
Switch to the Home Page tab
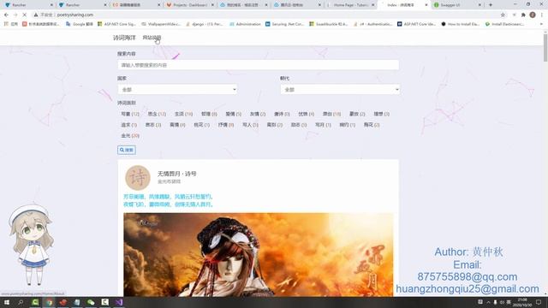tap(351, 5)
